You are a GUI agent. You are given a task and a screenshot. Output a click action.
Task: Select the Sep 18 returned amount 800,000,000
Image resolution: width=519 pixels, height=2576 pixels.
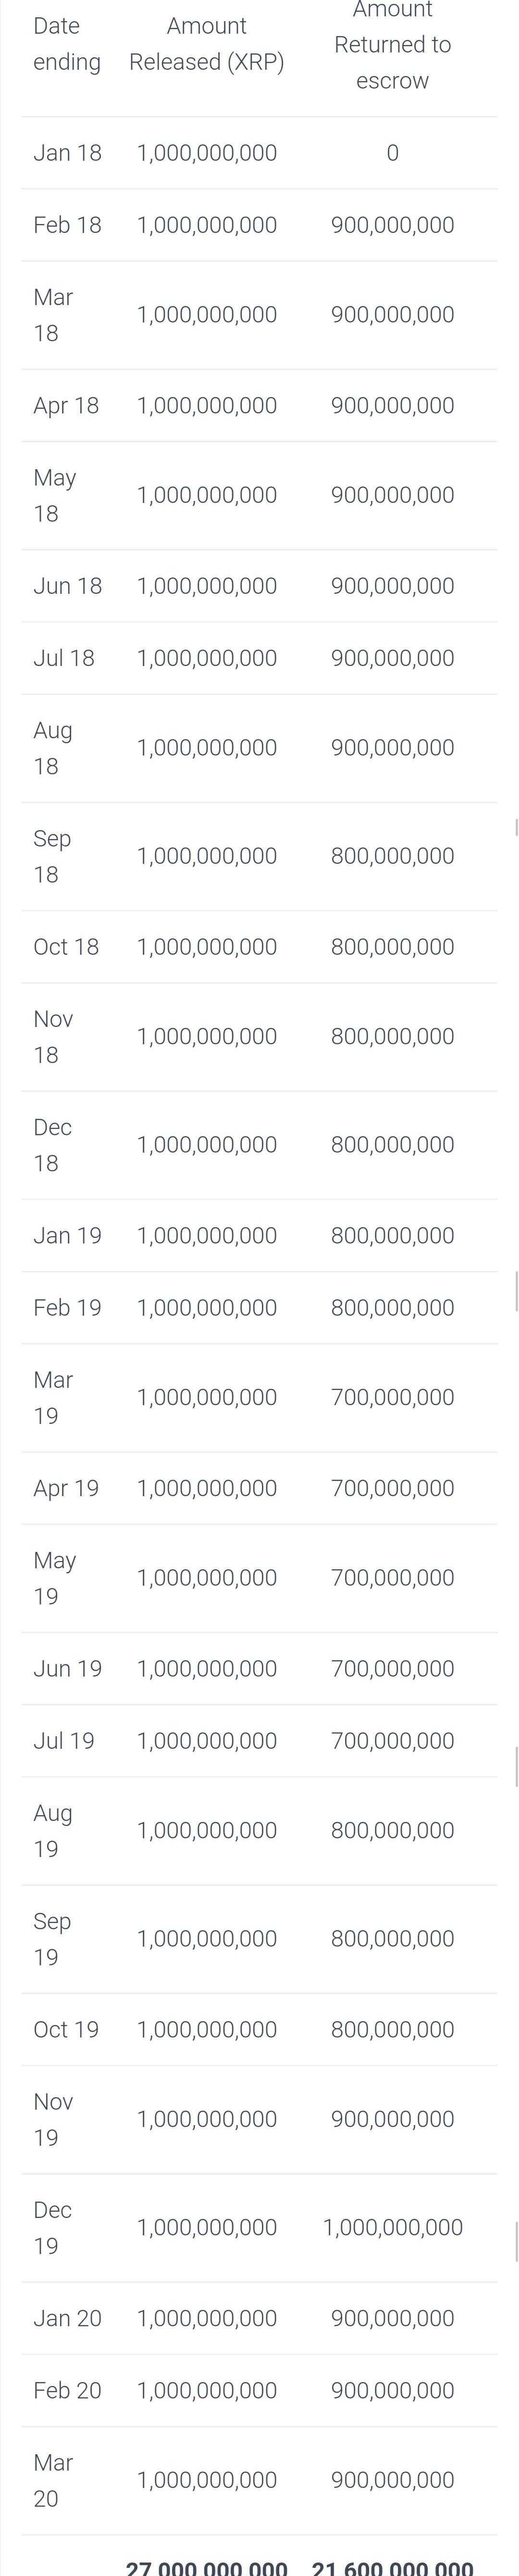392,856
